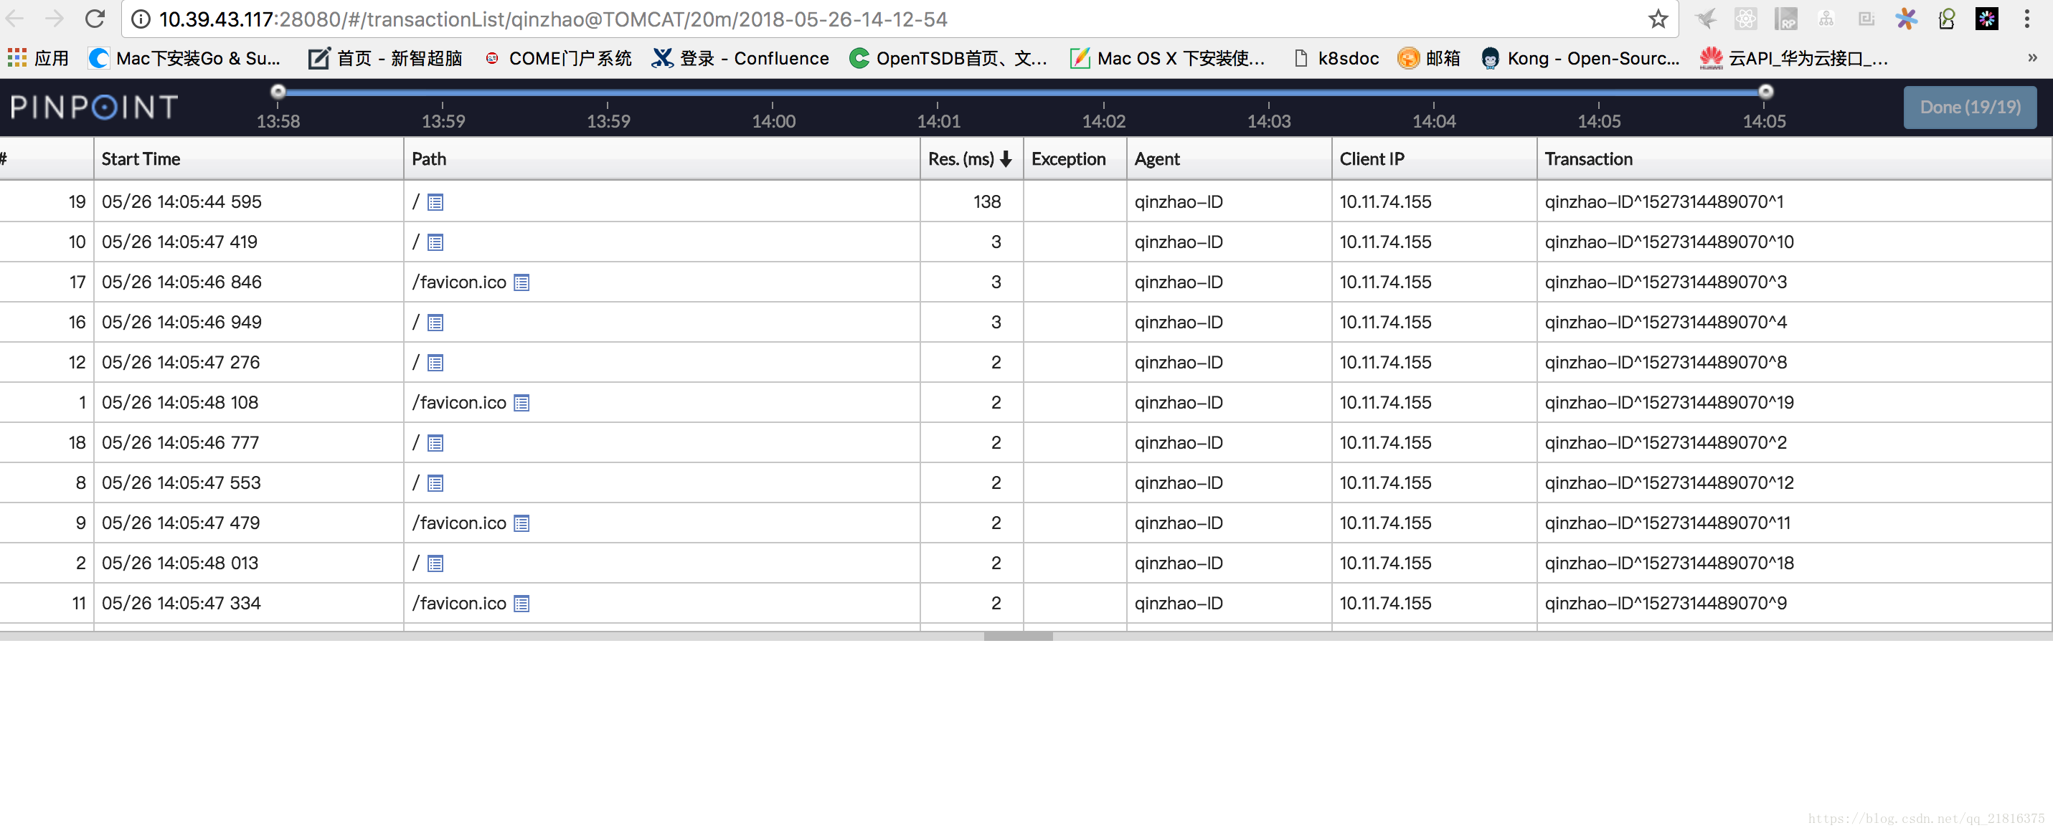Sort by Res. (ms) column header
2053x833 pixels.
pyautogui.click(x=971, y=159)
